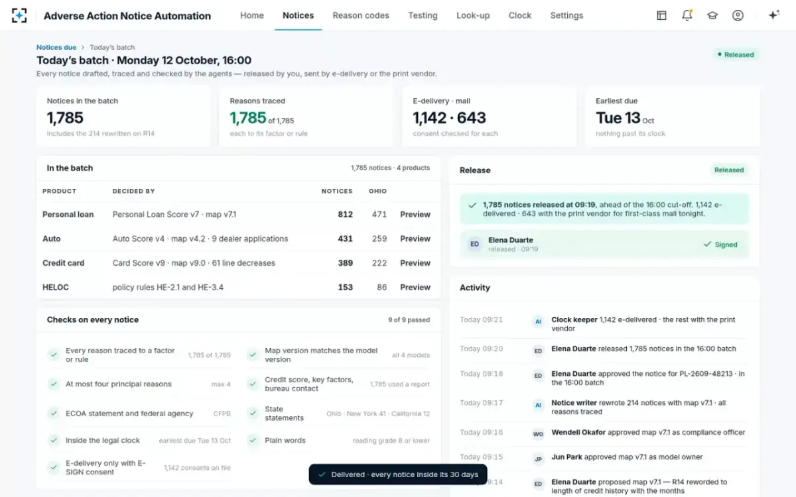Image resolution: width=796 pixels, height=497 pixels.
Task: Click the check icon for 'ECOA statement and federal agency'
Action: [x=53, y=414]
